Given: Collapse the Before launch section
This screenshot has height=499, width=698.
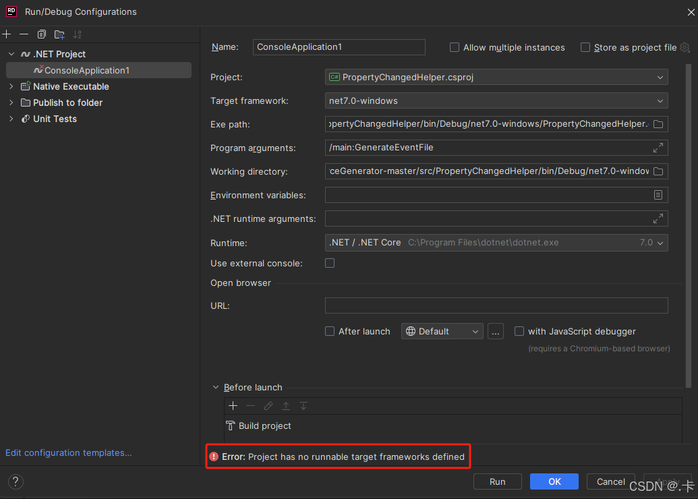Looking at the screenshot, I should point(215,387).
